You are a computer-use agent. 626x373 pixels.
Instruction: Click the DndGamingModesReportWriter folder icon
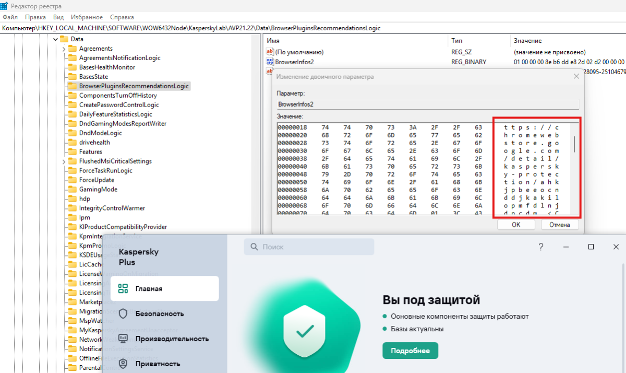73,124
